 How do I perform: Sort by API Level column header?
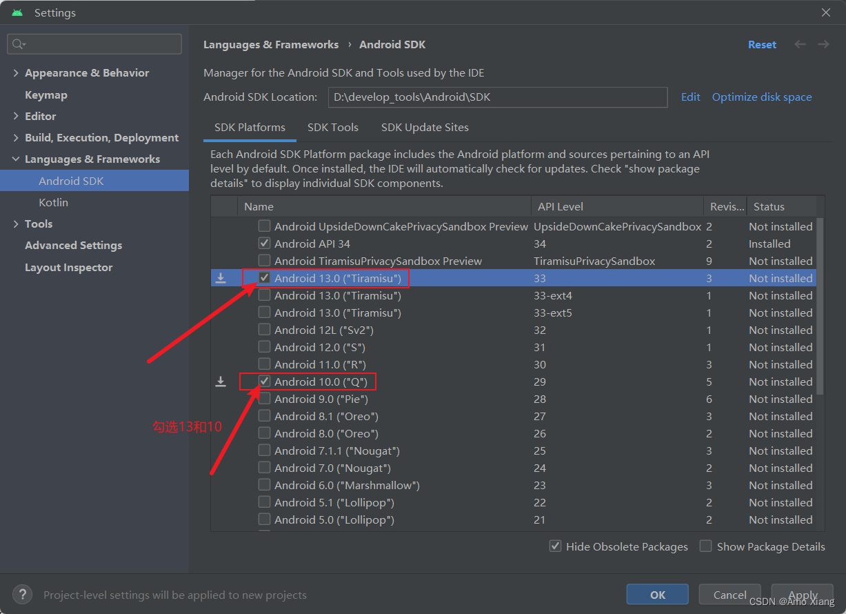[x=617, y=206]
